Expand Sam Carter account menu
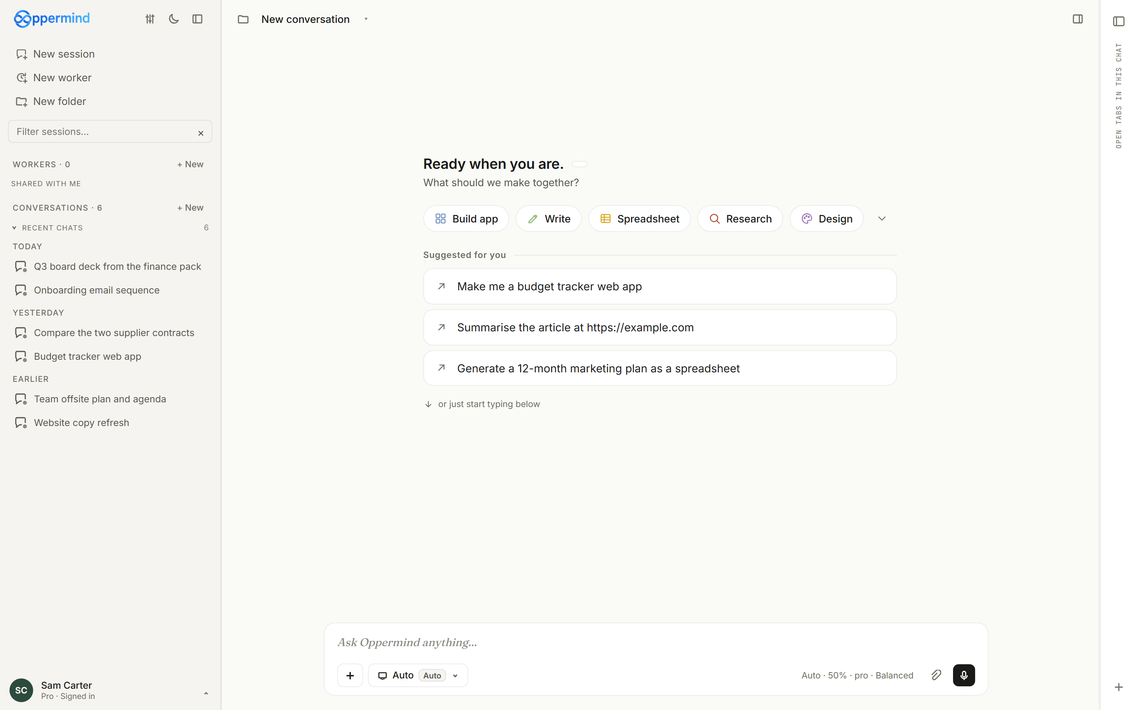Screen dimensions: 1137x710 tap(206, 693)
